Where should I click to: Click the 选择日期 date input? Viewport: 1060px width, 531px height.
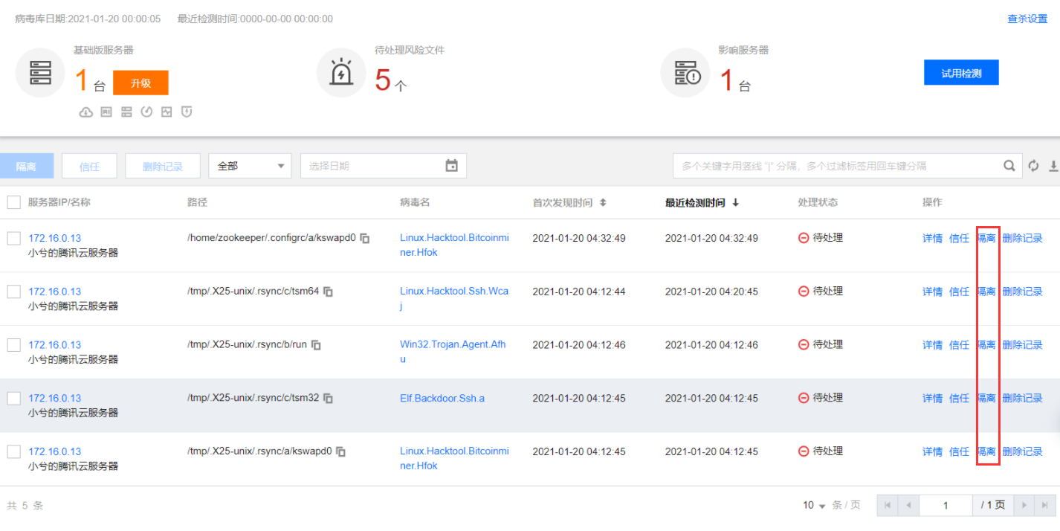tap(384, 166)
